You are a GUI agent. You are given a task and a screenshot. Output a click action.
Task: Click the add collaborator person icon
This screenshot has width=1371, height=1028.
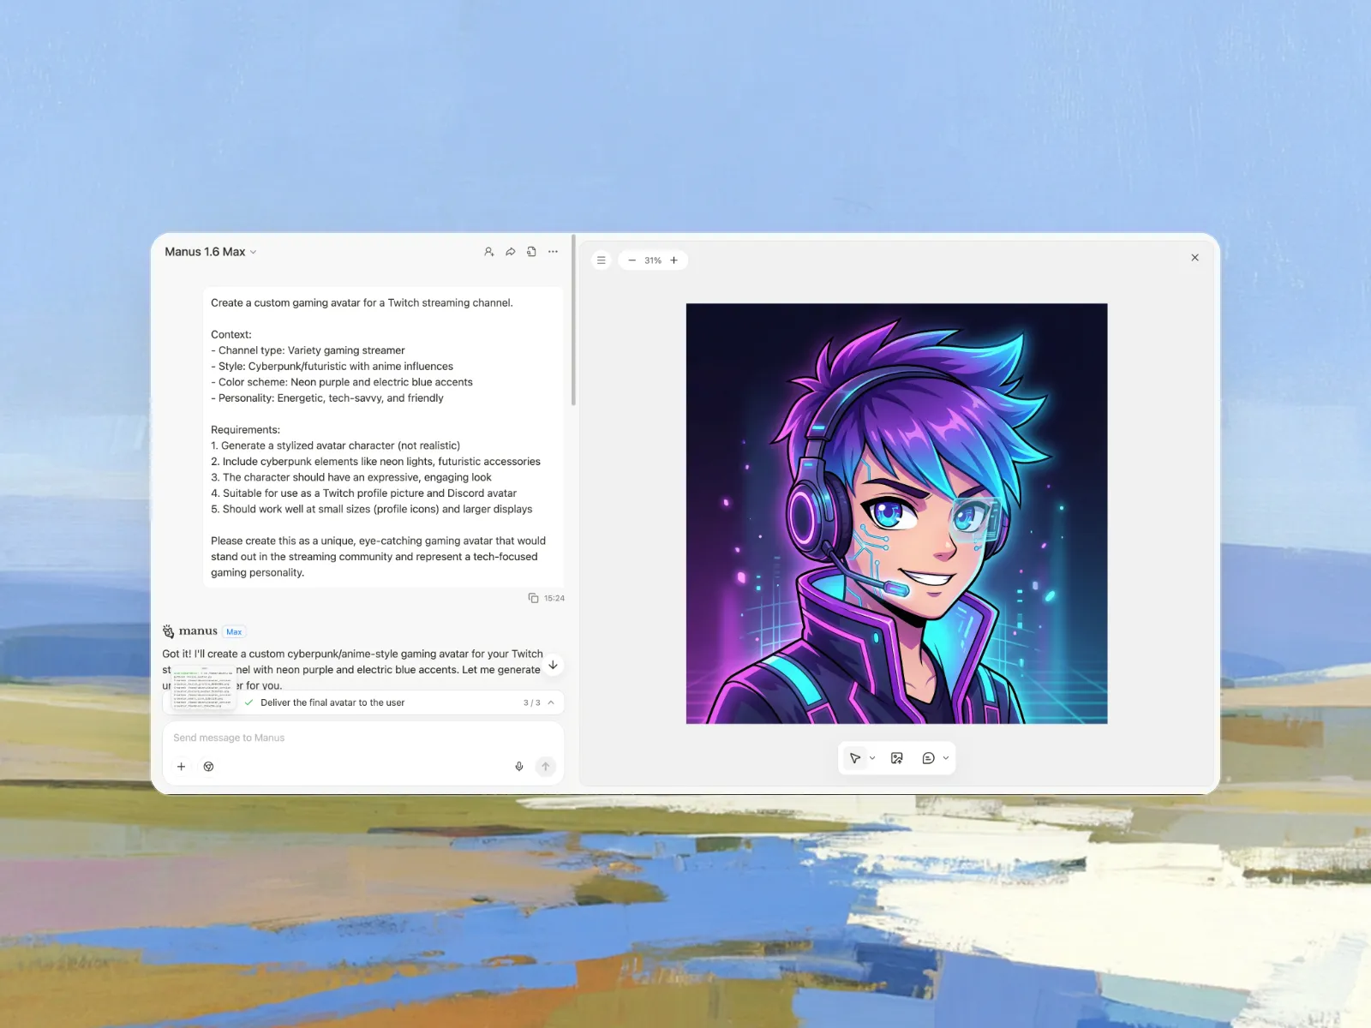point(488,252)
